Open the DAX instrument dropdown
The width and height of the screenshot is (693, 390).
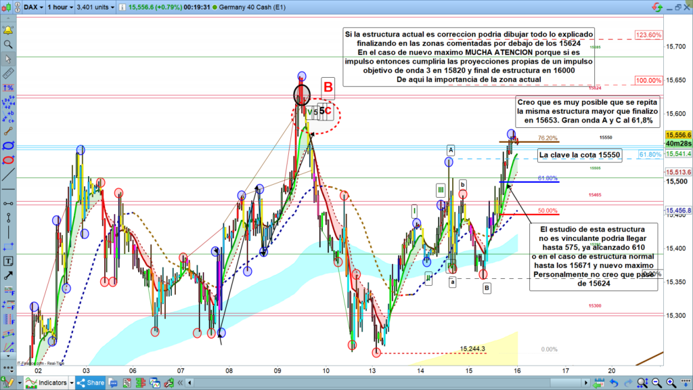tap(32, 7)
